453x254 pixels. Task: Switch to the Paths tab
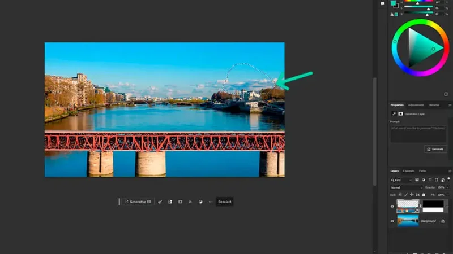point(422,171)
